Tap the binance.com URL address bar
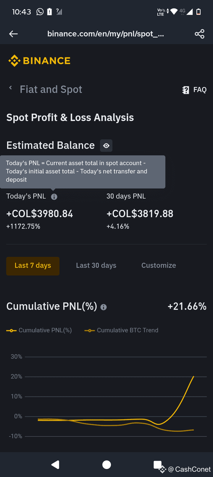This screenshot has height=477, width=213. [x=106, y=34]
